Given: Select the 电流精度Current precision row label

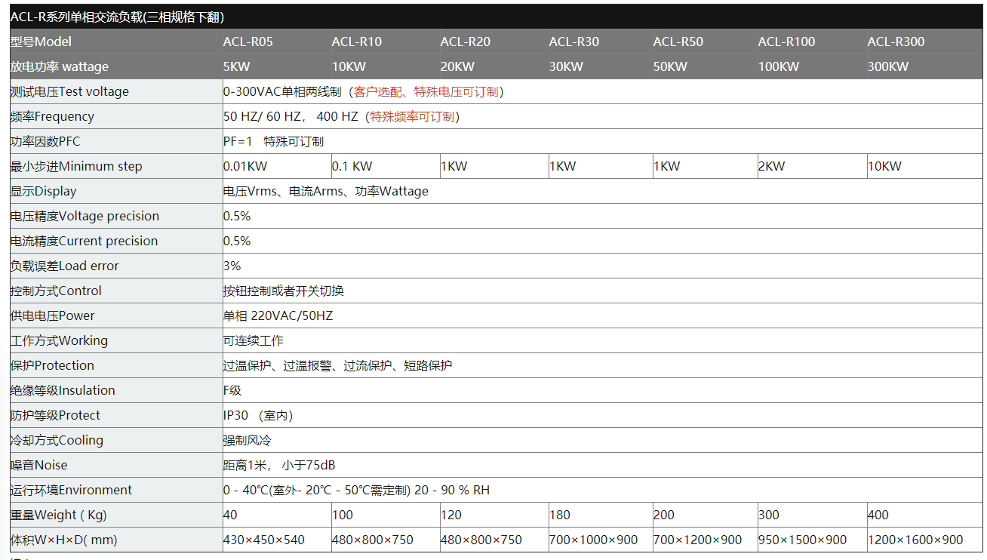Looking at the screenshot, I should [84, 241].
